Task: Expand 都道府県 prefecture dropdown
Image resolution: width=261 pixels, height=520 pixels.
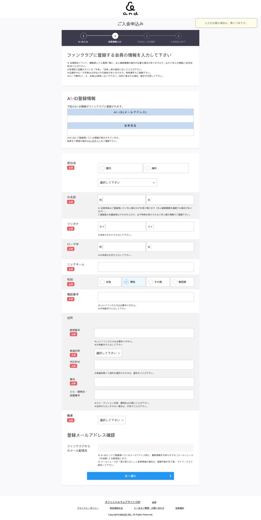Action: click(x=108, y=353)
